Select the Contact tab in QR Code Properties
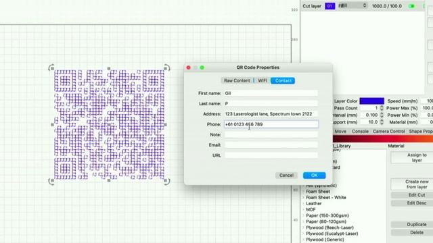Screen dimensions: 433x243 (283, 80)
